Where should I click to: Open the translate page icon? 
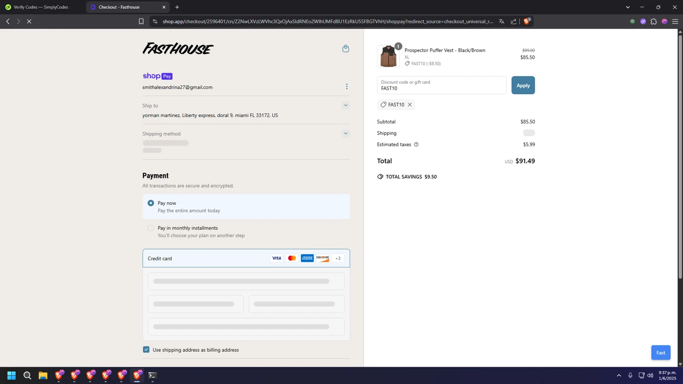tap(501, 21)
